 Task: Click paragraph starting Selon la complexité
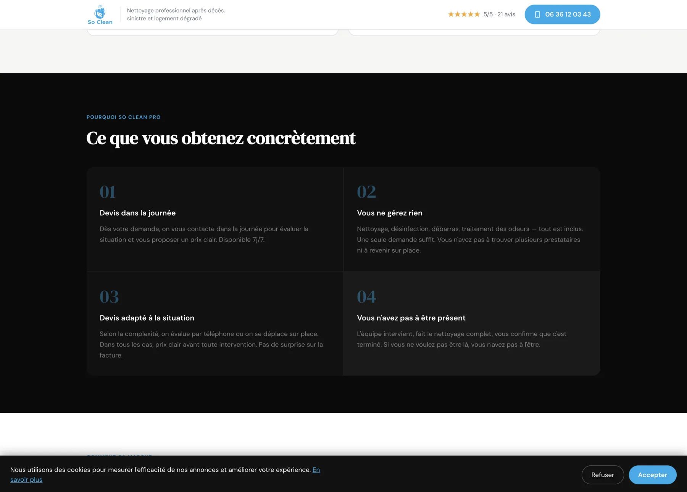coord(211,345)
